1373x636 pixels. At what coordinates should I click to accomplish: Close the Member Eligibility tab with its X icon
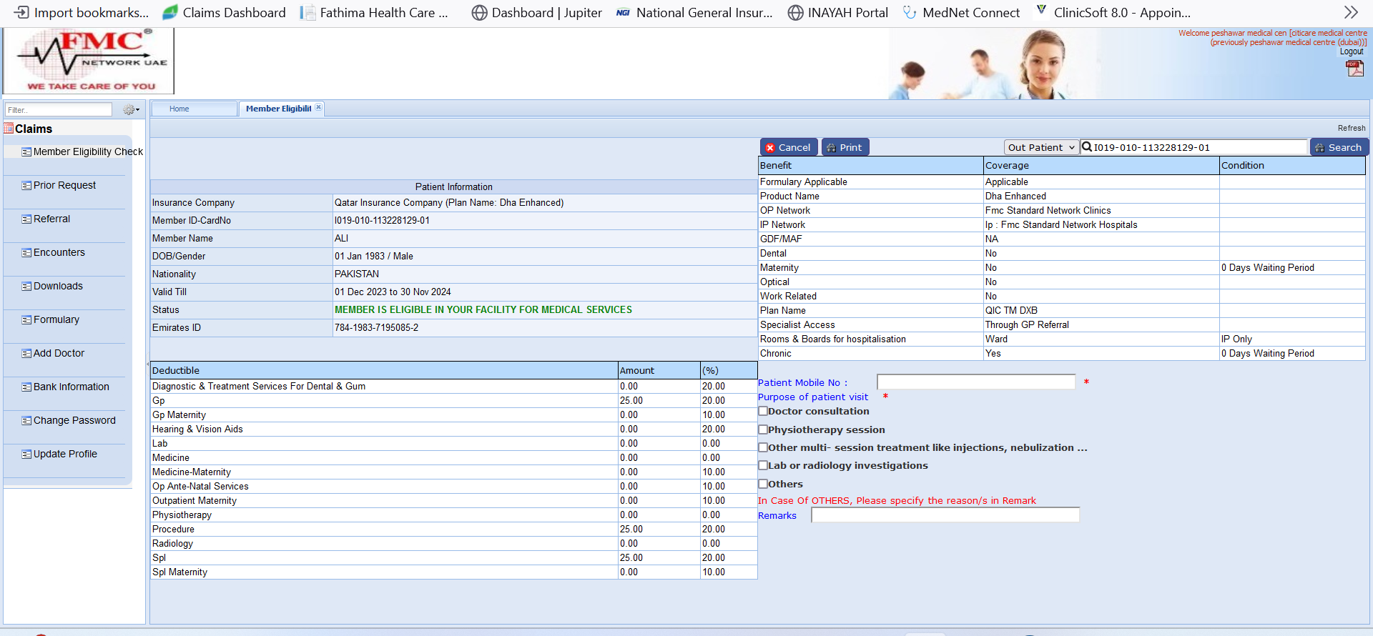pyautogui.click(x=319, y=107)
